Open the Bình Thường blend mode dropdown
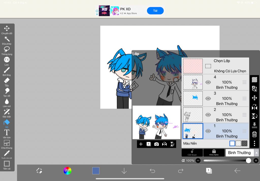This screenshot has height=181, width=260. [239, 153]
